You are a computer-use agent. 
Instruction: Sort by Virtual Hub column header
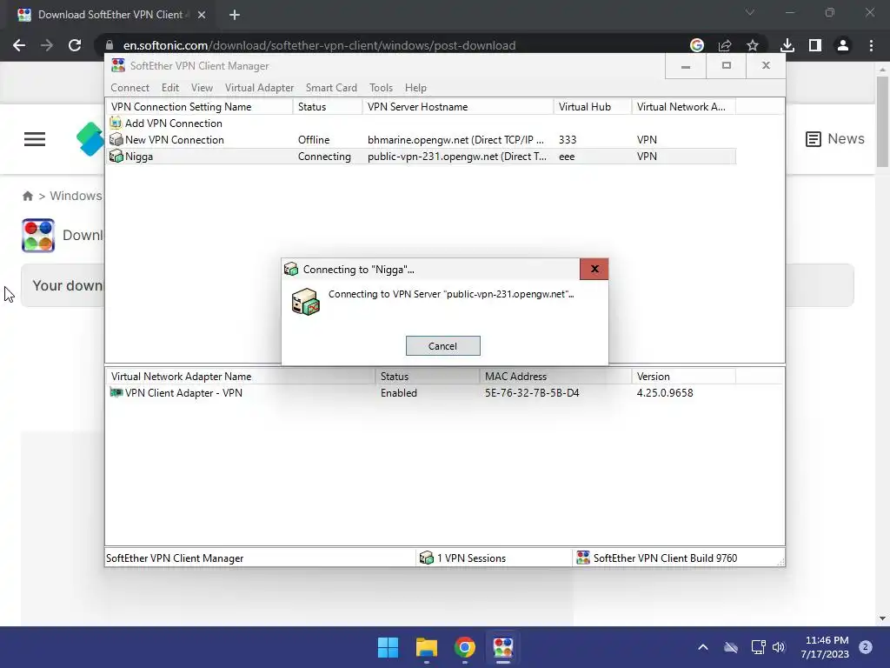coord(593,107)
